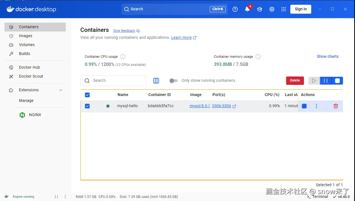Image resolution: width=355 pixels, height=201 pixels.
Task: Stop selected containers with toolbar stop button
Action: coord(337,81)
